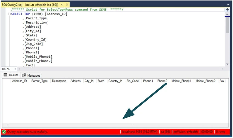This screenshot has height=138, width=233.
Task: Click the [Mobile_Phone1] line in the query
Action: (38, 57)
